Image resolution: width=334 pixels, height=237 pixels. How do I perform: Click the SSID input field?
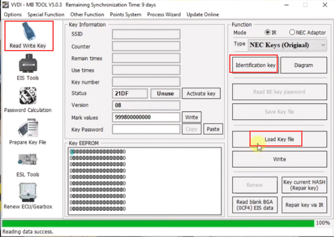tap(146, 34)
